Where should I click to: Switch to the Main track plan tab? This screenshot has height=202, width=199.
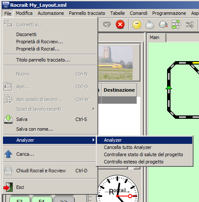(156, 37)
